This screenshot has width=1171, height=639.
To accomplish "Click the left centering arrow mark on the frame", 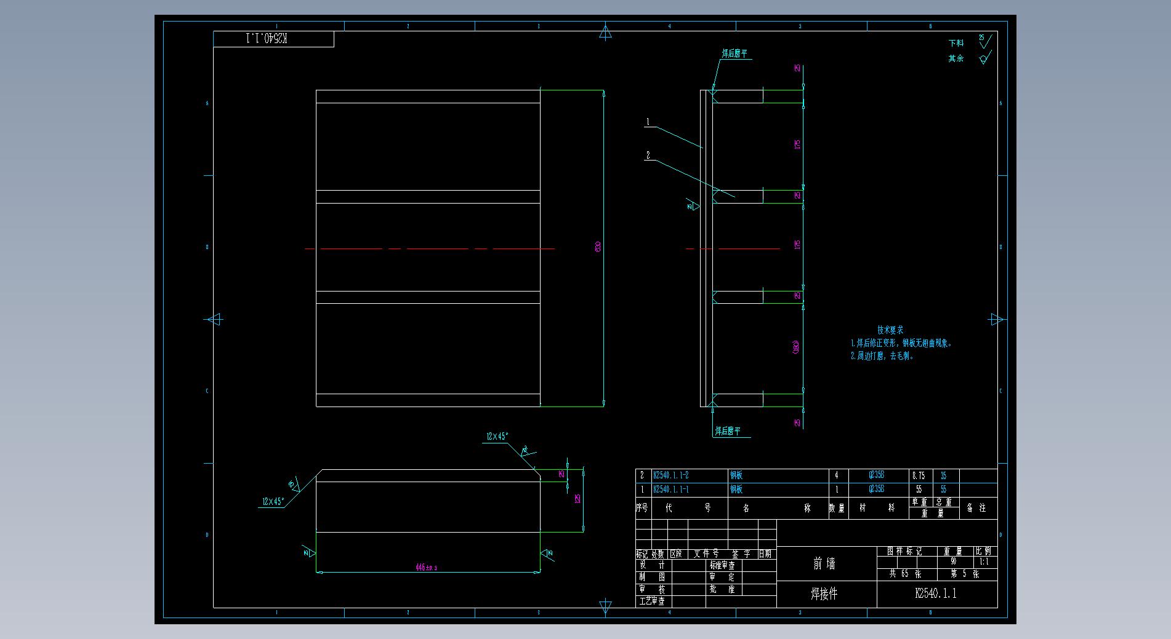I will (213, 319).
